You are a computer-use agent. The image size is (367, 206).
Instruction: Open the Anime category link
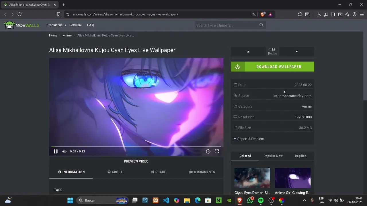coord(307,106)
